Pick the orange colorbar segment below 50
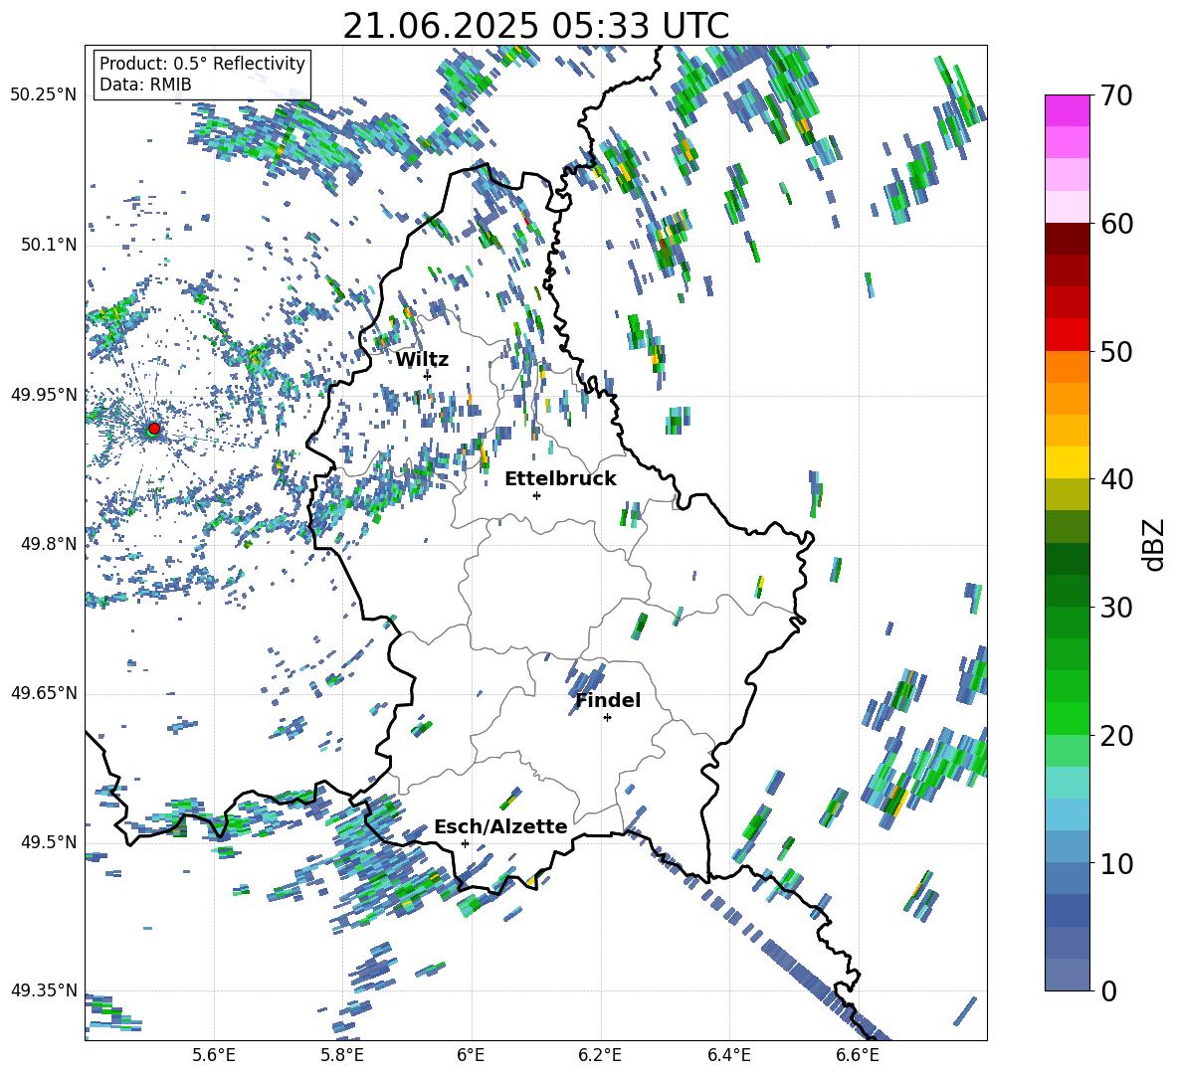 pyautogui.click(x=1068, y=366)
